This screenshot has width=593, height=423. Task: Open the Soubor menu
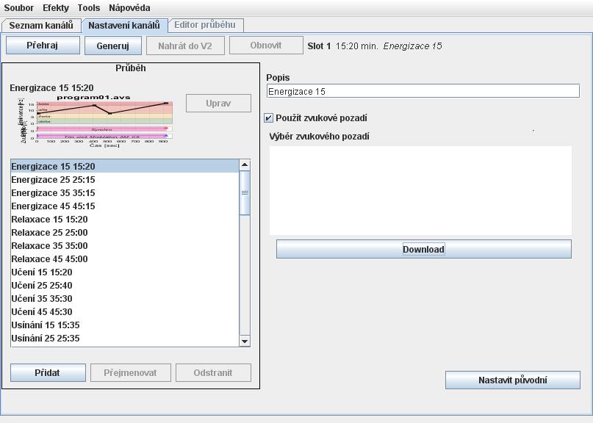click(x=19, y=7)
